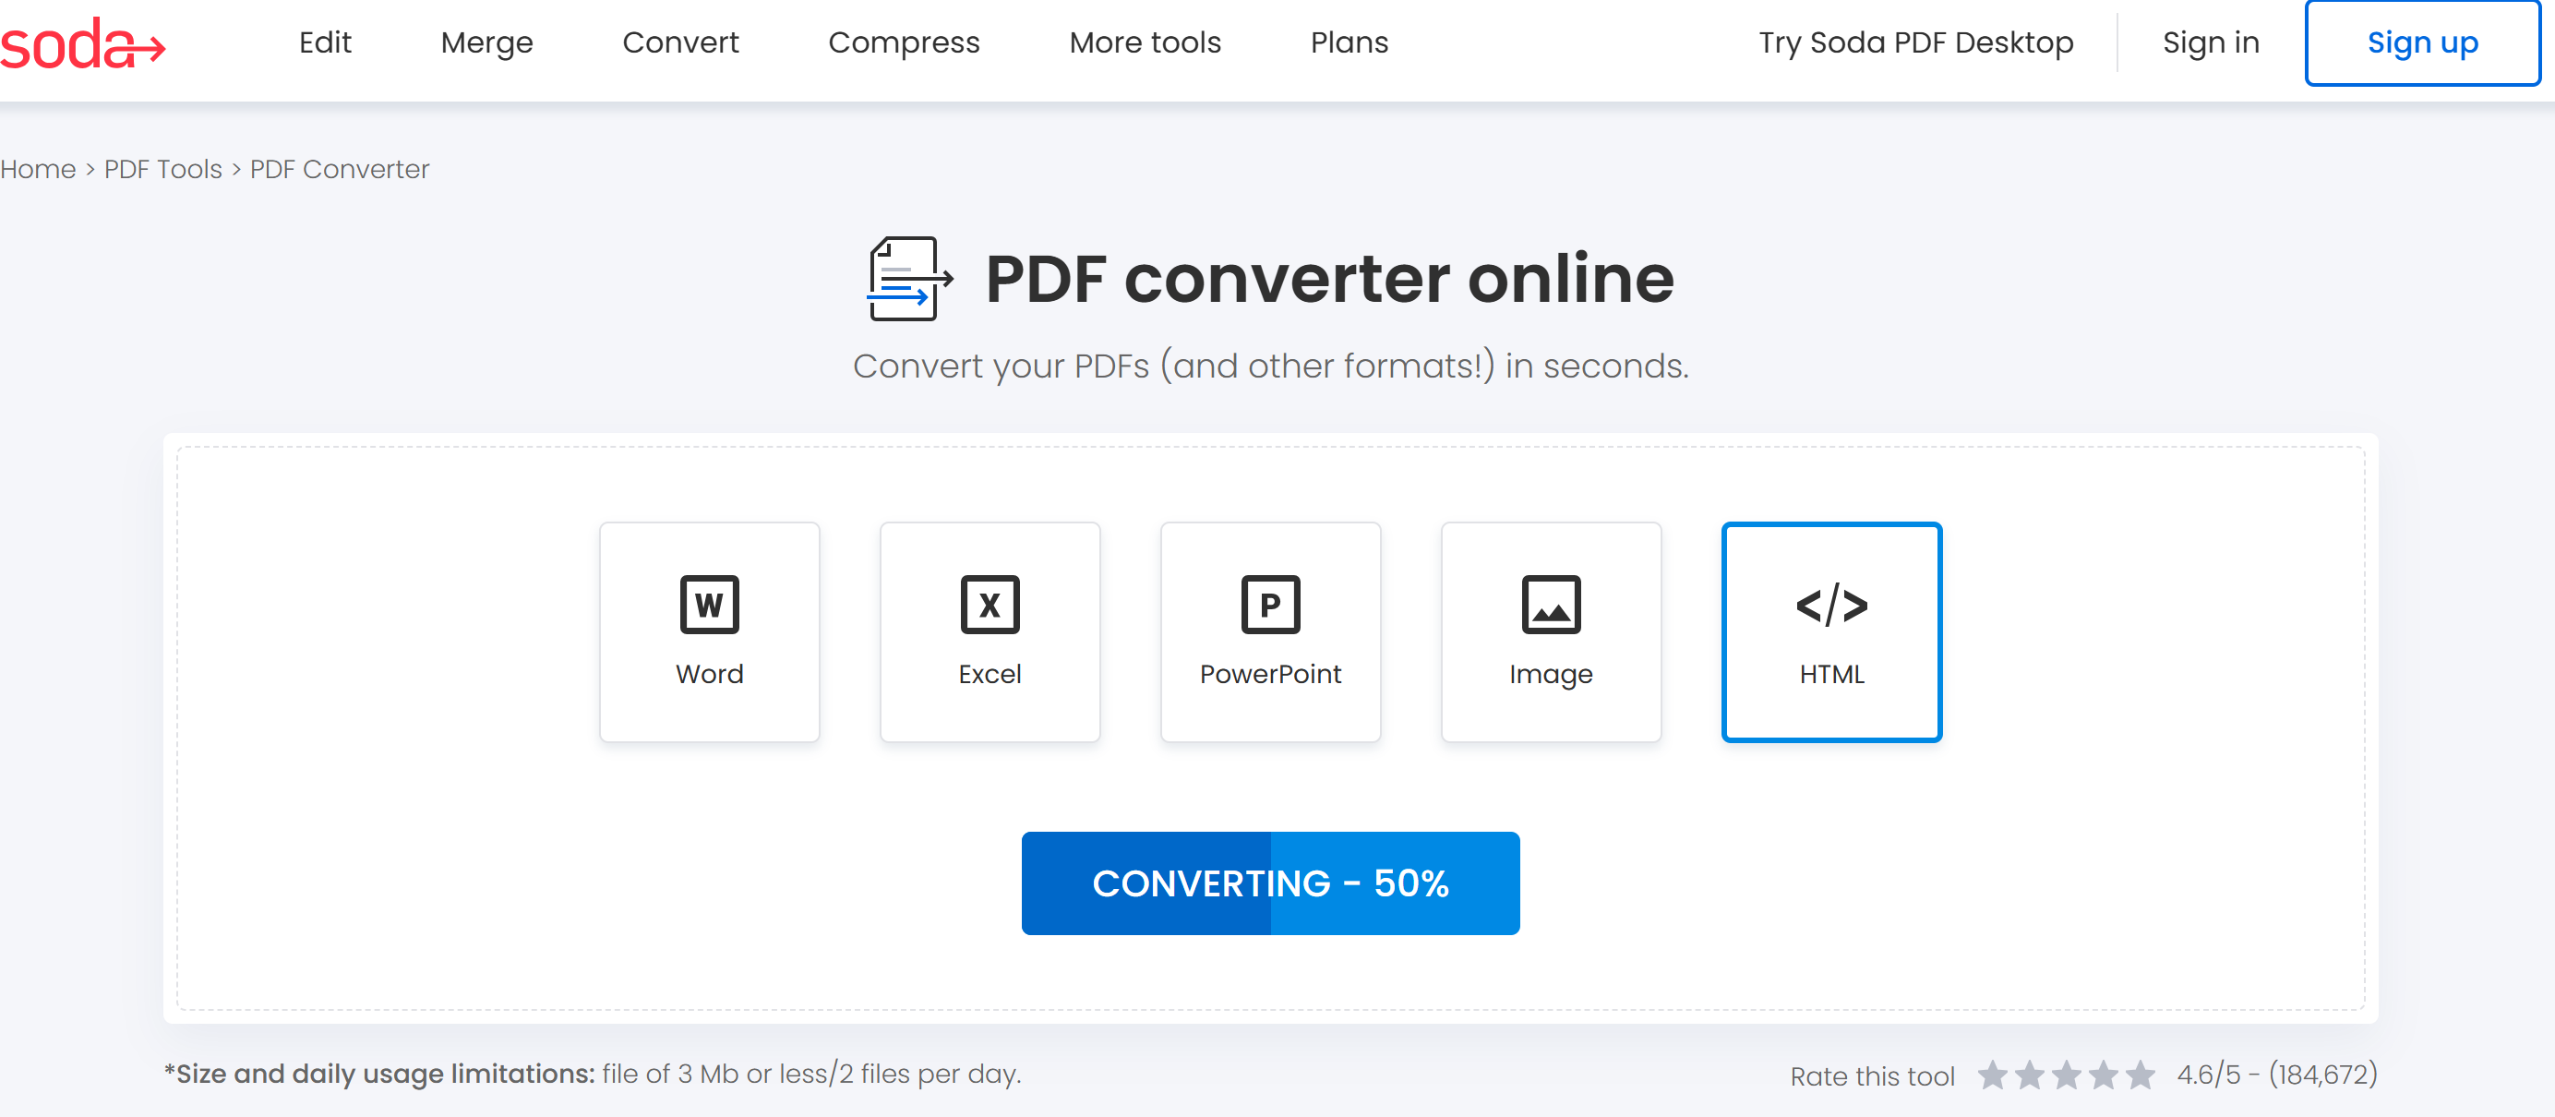Rate the tool four stars
This screenshot has height=1117, width=2555.
2103,1075
